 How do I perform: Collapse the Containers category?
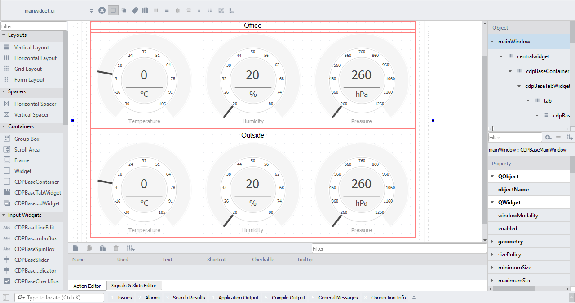[x=4, y=126]
